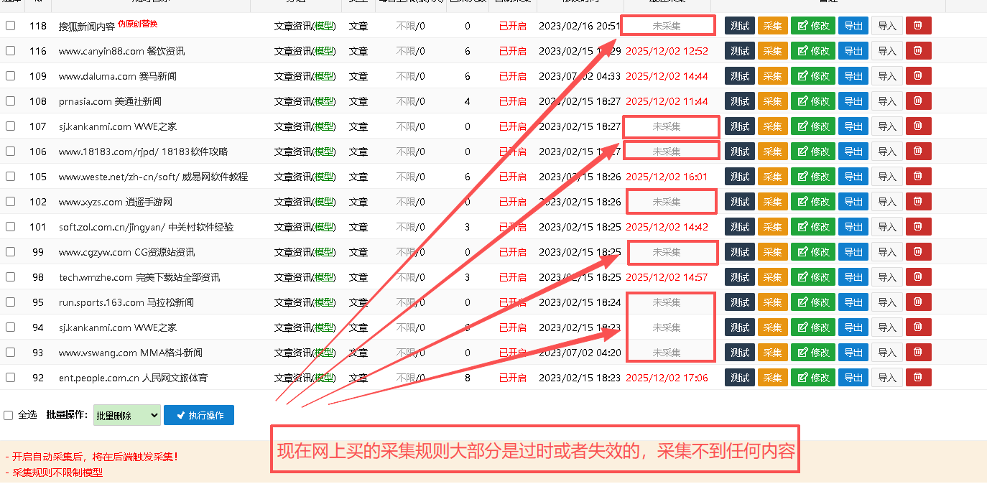The width and height of the screenshot is (987, 484).
Task: Click 导入 for www.cgzyw.com row
Action: [x=887, y=252]
